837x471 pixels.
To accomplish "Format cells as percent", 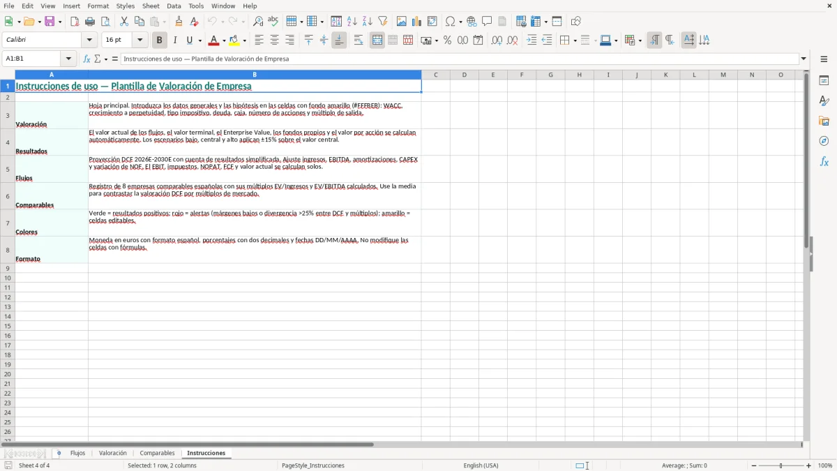I will click(x=448, y=40).
